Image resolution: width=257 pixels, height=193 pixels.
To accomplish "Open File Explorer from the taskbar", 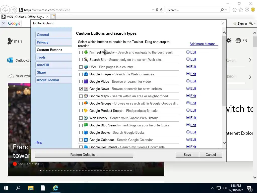I will 31,188.
